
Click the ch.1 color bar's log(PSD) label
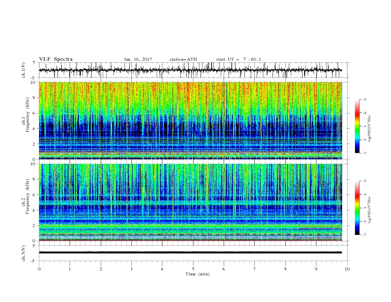pyautogui.click(x=370, y=128)
